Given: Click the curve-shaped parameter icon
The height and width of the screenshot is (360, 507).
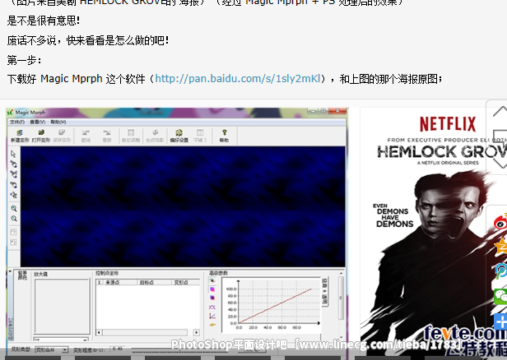Looking at the screenshot, I should click(x=212, y=307).
